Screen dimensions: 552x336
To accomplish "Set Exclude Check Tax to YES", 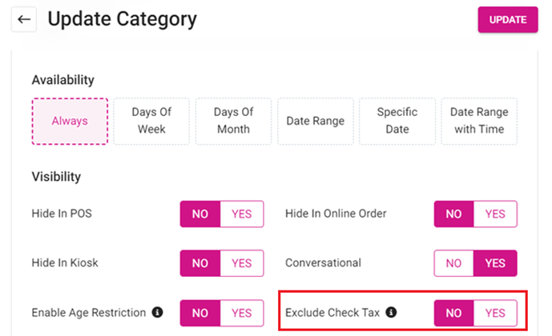I will (x=495, y=313).
